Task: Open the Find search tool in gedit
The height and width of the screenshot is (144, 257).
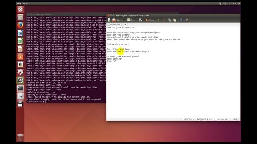Action: click(x=181, y=20)
